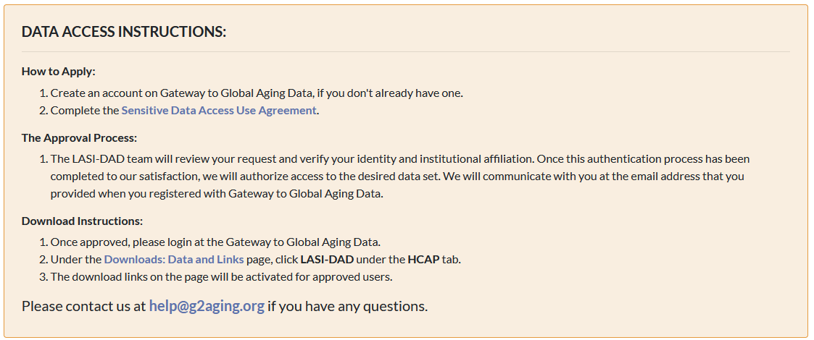Click the help@g2aging.org email link
Viewport: 814px width, 340px height.
tap(207, 306)
